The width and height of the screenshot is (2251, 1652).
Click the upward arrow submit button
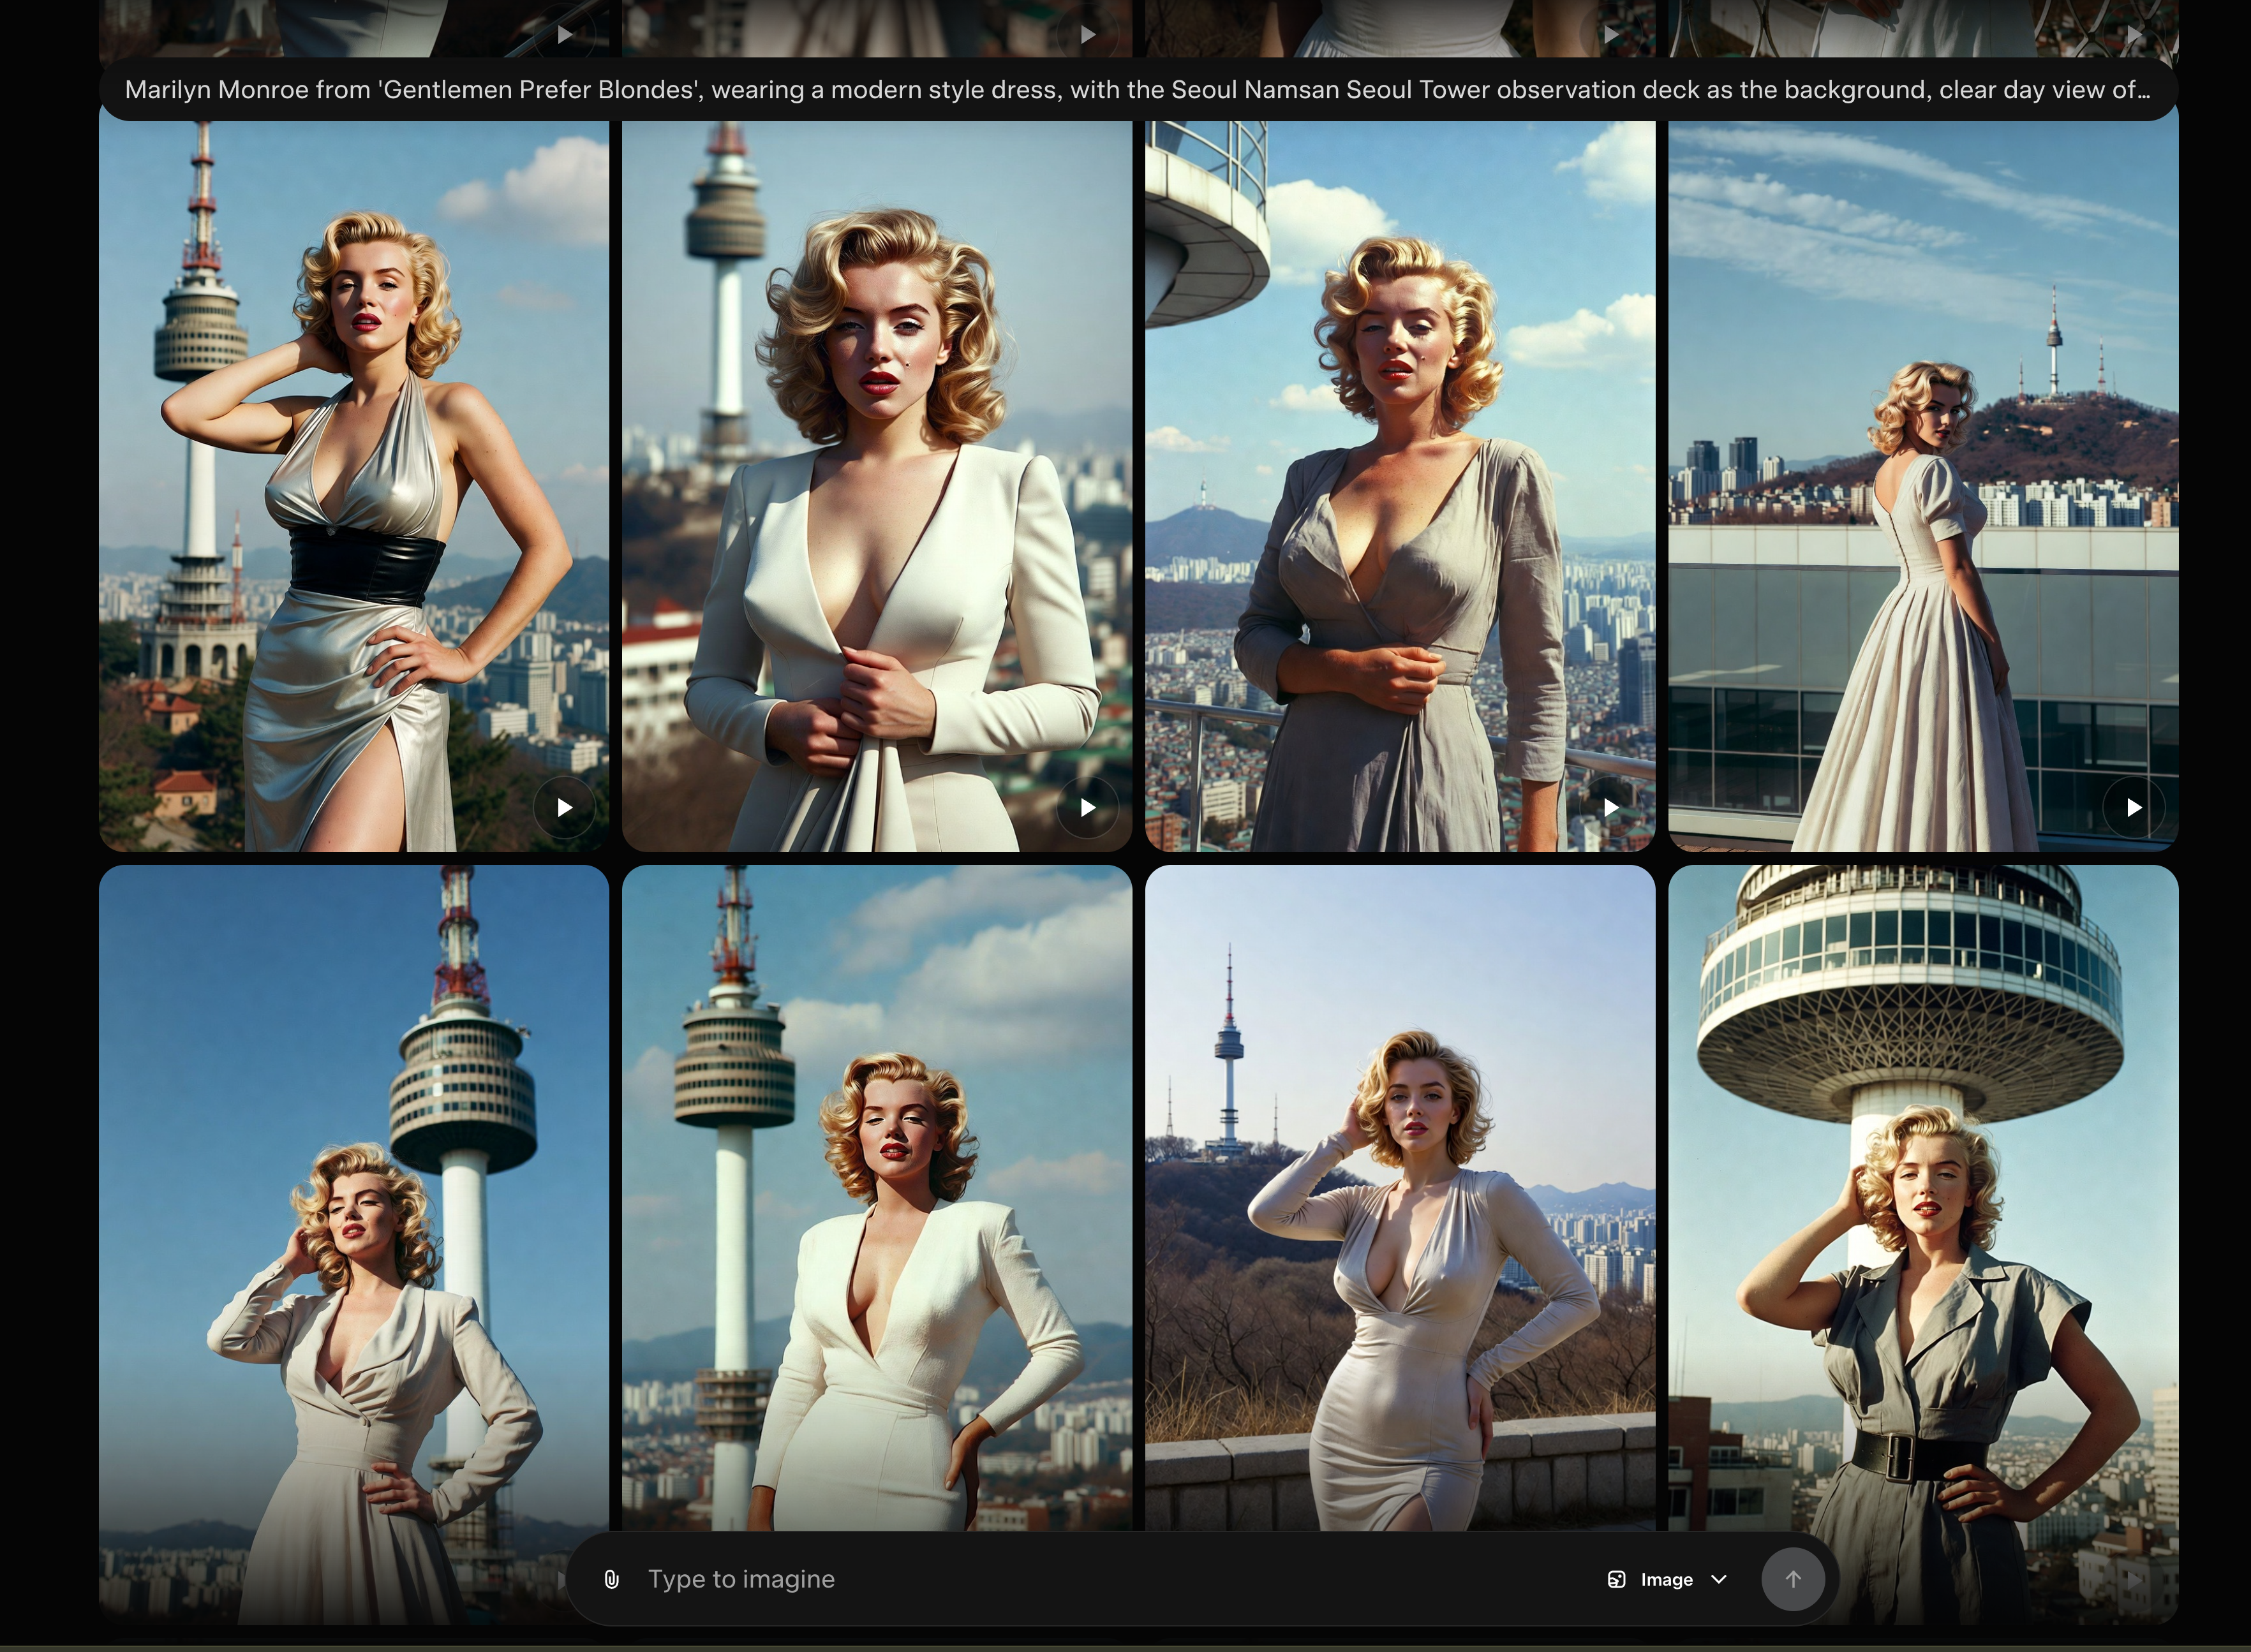click(x=1793, y=1579)
